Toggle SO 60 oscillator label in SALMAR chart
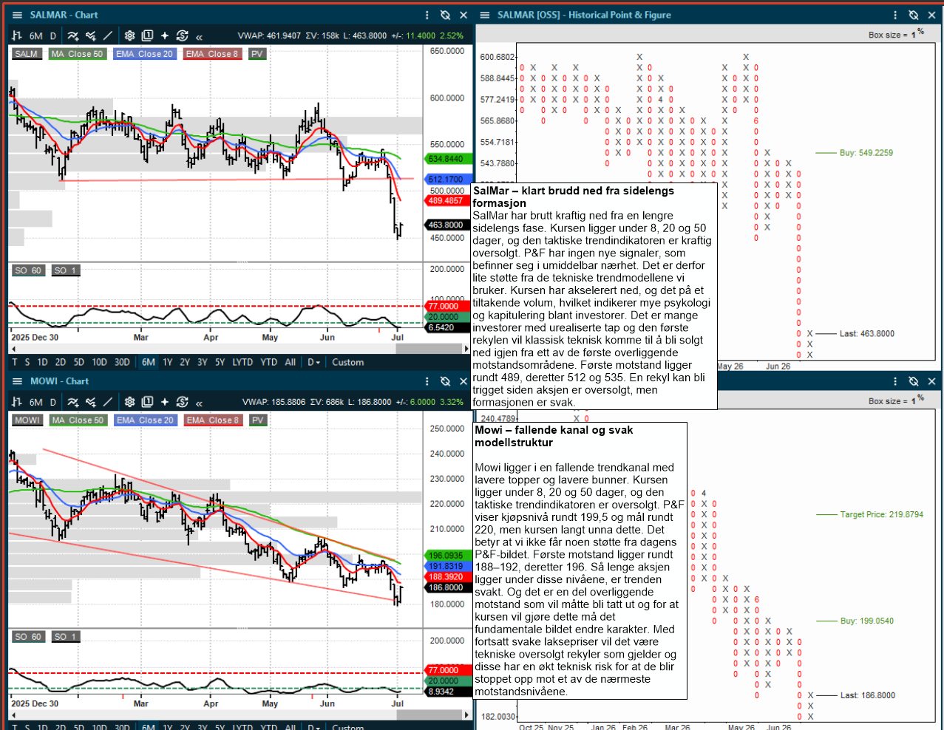944x730 pixels. tap(29, 270)
